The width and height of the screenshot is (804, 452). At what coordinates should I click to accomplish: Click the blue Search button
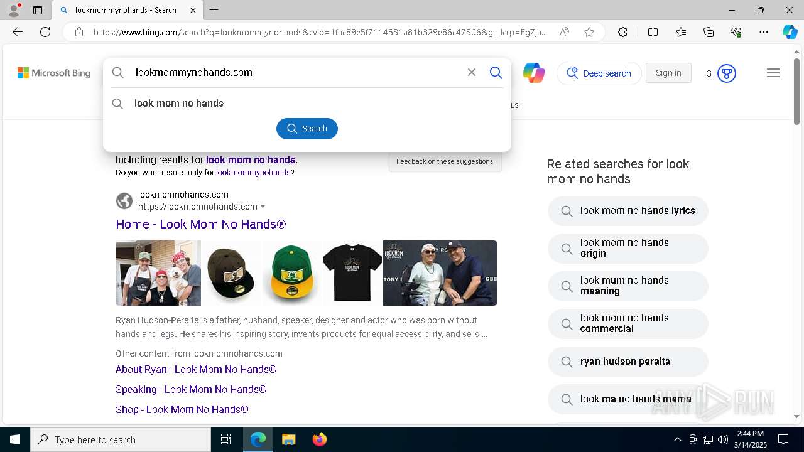point(307,129)
